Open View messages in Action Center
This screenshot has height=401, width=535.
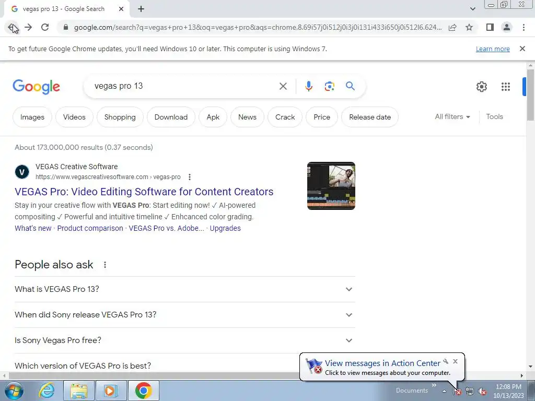point(382,363)
